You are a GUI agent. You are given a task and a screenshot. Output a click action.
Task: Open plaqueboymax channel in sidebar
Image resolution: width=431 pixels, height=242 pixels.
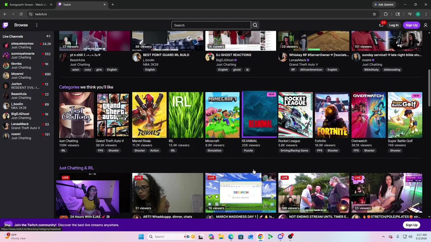[x=27, y=45]
